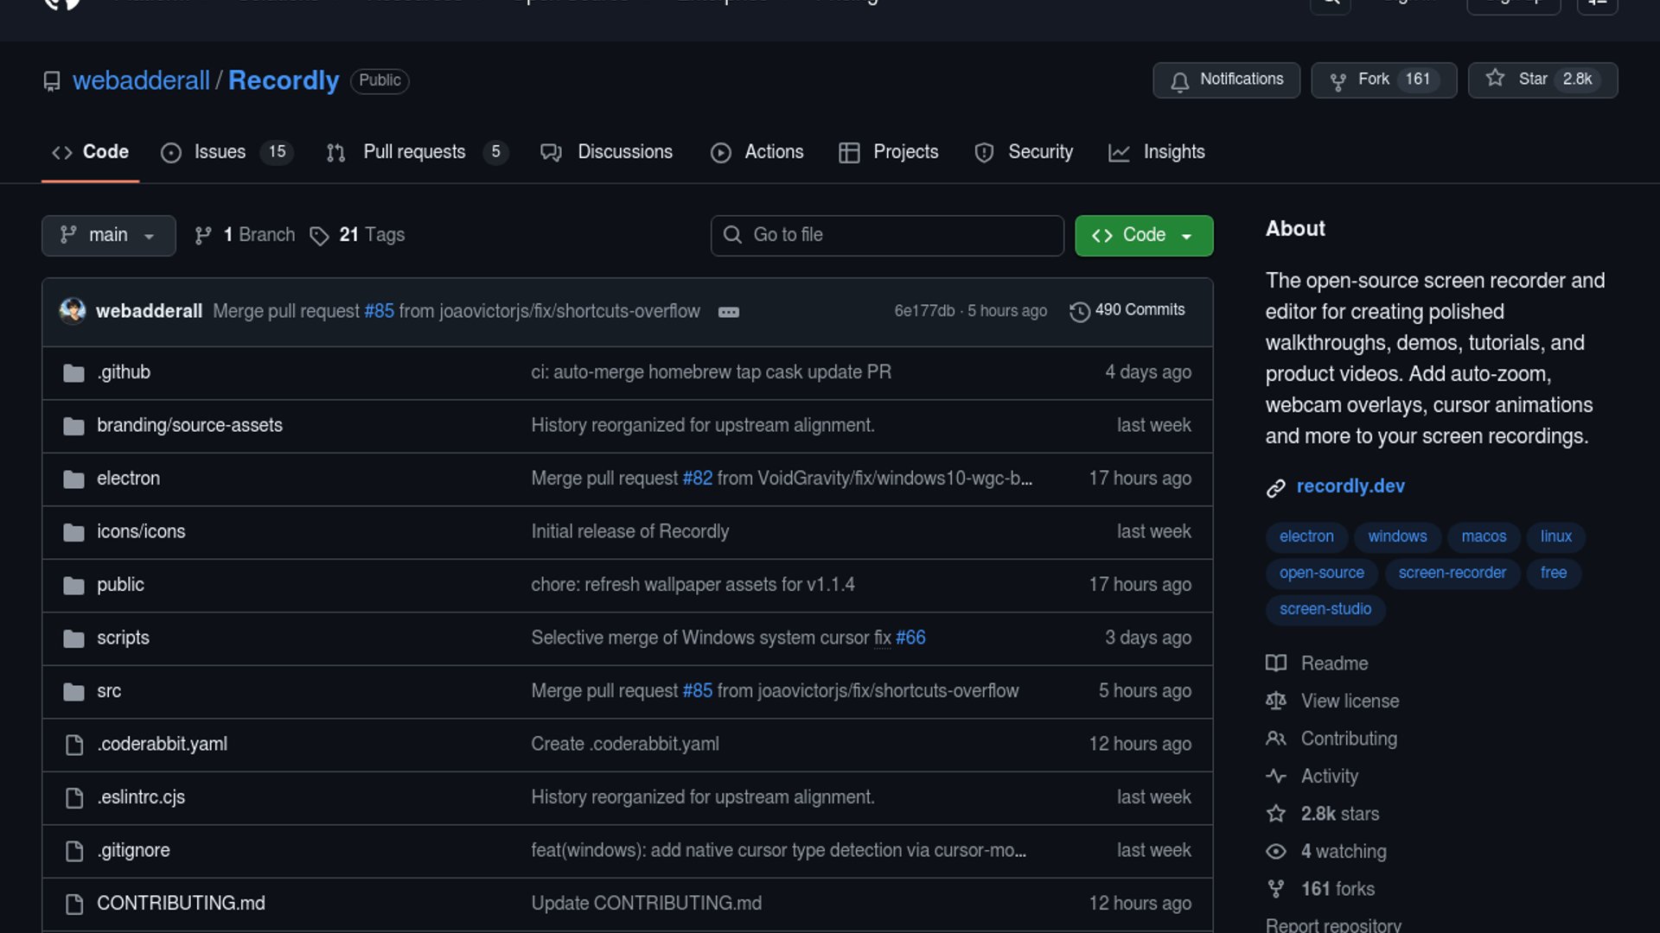Select the screen-recorder topic tag

(x=1452, y=573)
